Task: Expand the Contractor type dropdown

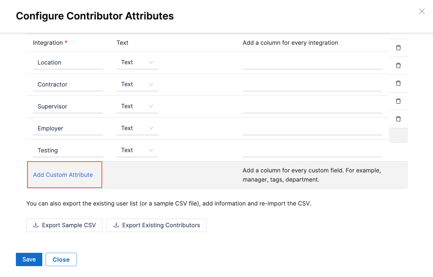Action: (x=137, y=84)
